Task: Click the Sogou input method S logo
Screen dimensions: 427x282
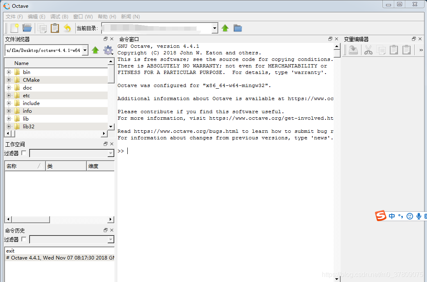Action: point(381,216)
